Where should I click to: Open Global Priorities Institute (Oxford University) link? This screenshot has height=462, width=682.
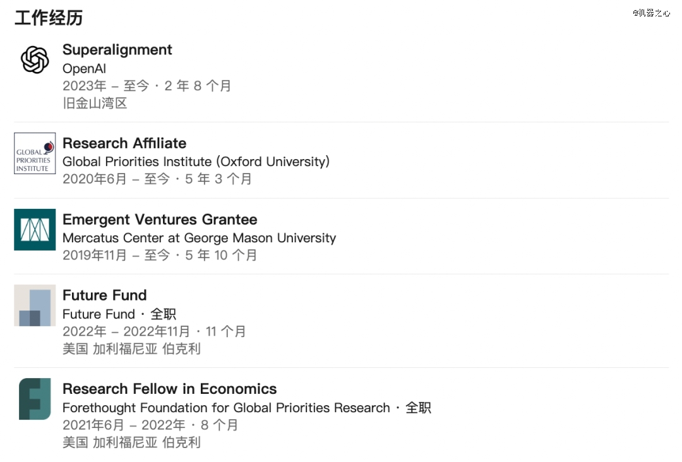click(x=196, y=162)
